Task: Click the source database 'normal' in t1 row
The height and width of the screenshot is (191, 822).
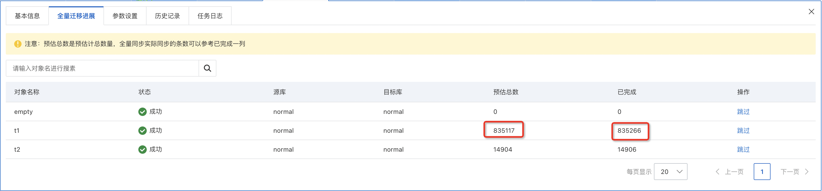Action: coord(283,130)
